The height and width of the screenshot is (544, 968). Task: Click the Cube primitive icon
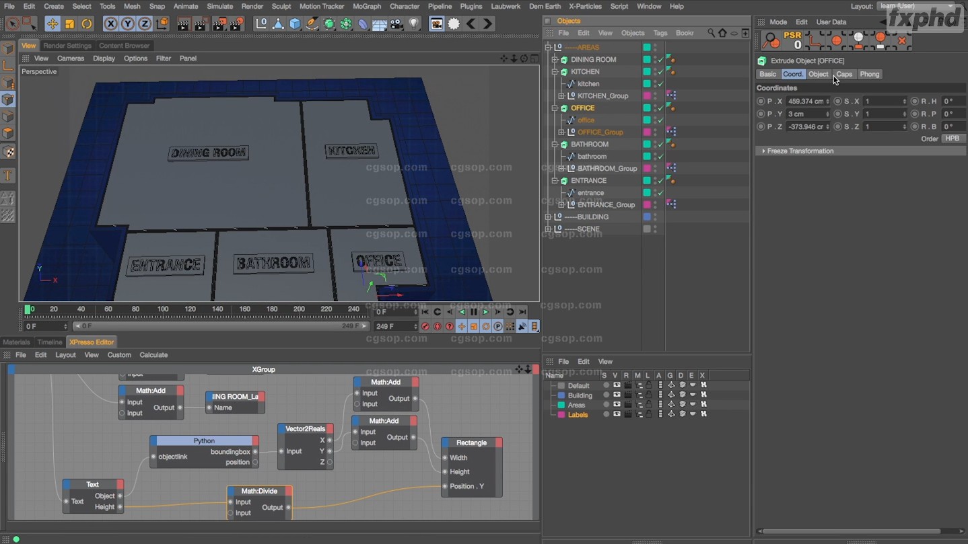(295, 24)
